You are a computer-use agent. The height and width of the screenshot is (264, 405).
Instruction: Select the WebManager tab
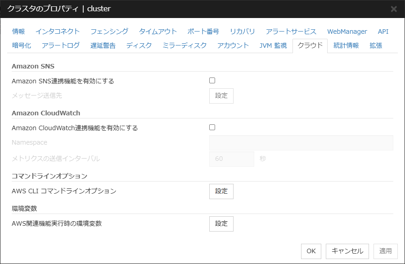pyautogui.click(x=347, y=32)
